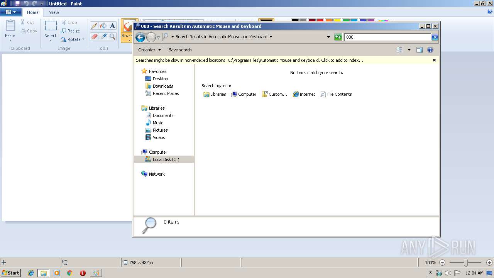Open Downloads under Favorites
The width and height of the screenshot is (494, 278).
tap(159, 86)
